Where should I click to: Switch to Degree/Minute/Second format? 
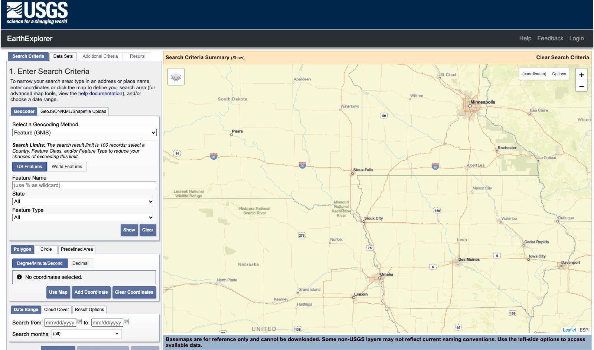pos(40,263)
